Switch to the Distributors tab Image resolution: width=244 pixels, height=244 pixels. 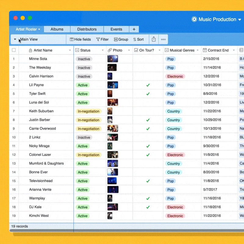pyautogui.click(x=87, y=29)
